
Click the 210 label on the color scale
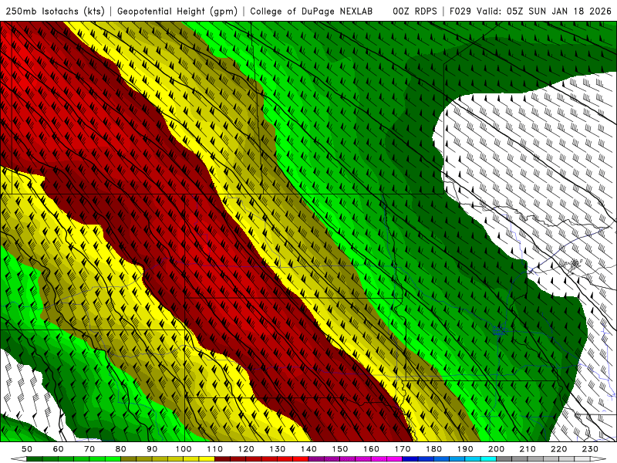click(x=528, y=449)
